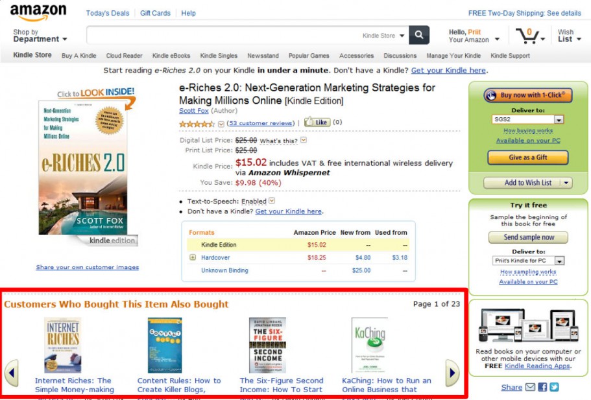Expand the Add to Wish List arrow
The width and height of the screenshot is (591, 400).
click(566, 183)
